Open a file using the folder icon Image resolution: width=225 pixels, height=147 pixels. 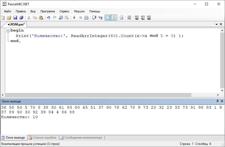(9, 18)
